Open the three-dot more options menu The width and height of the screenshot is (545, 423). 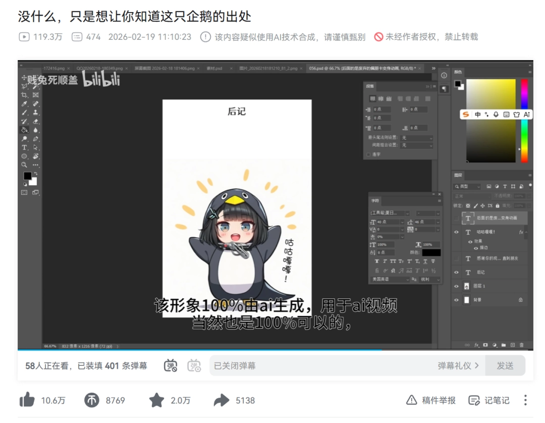525,400
